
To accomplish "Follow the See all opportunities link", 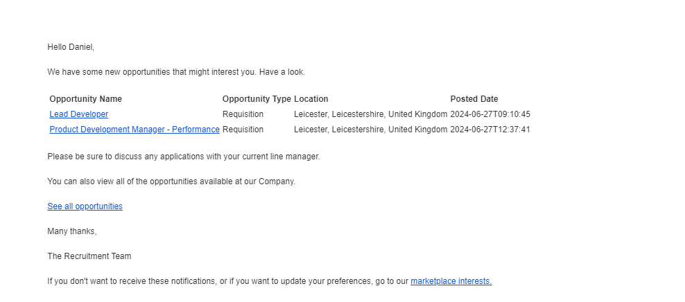I will tap(85, 206).
